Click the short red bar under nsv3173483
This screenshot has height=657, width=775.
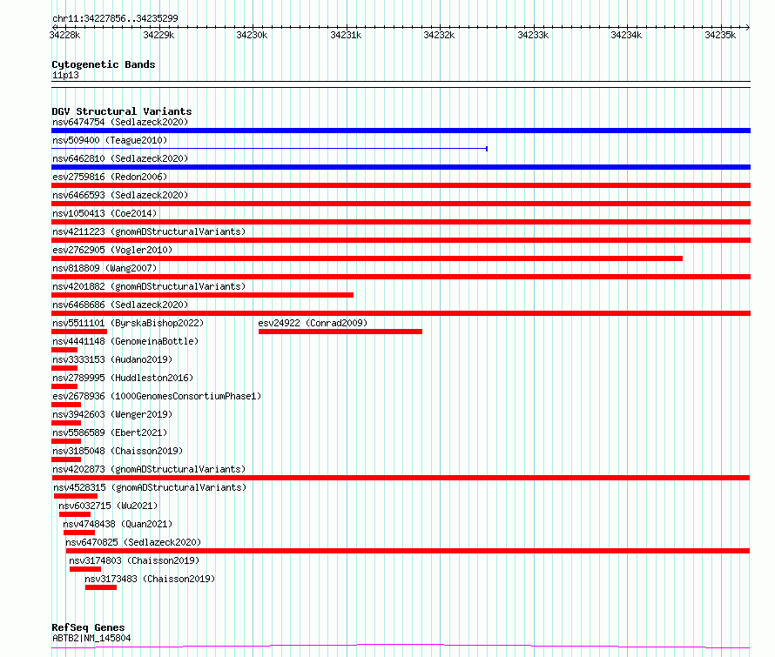click(x=101, y=588)
